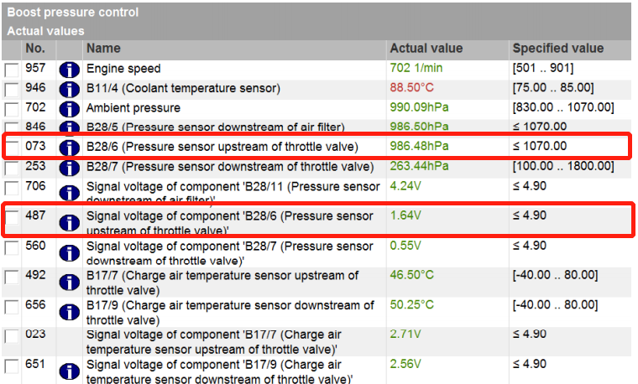Tick checkbox for Engine speed 957
The height and width of the screenshot is (384, 638).
12,70
